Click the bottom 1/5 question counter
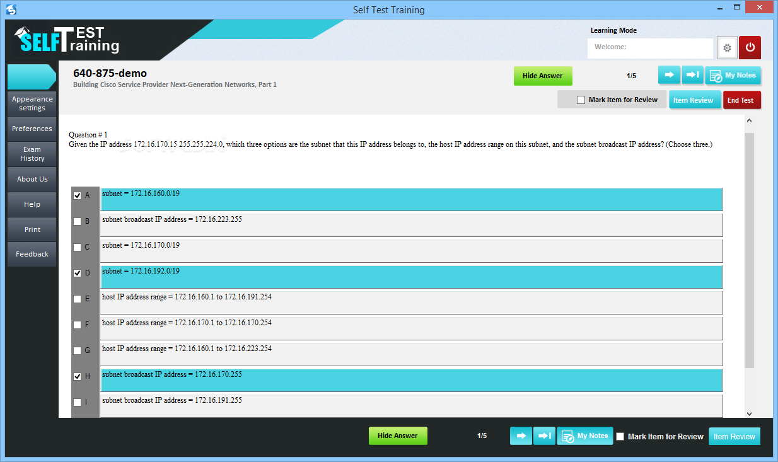Viewport: 778px width, 462px height. pyautogui.click(x=482, y=436)
